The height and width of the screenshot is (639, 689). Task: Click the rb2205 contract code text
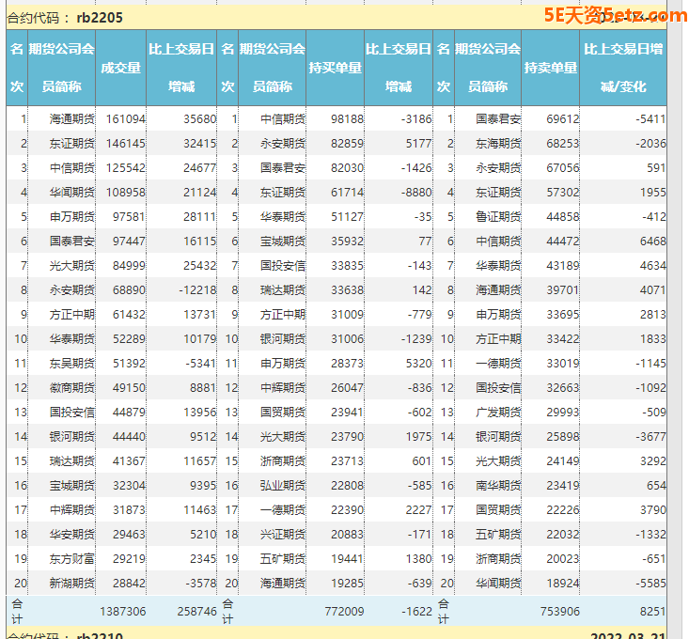point(99,17)
